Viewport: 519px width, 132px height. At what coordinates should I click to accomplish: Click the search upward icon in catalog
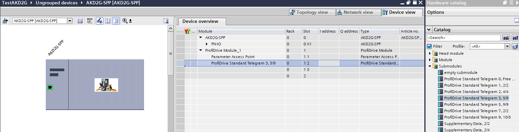tap(515, 38)
